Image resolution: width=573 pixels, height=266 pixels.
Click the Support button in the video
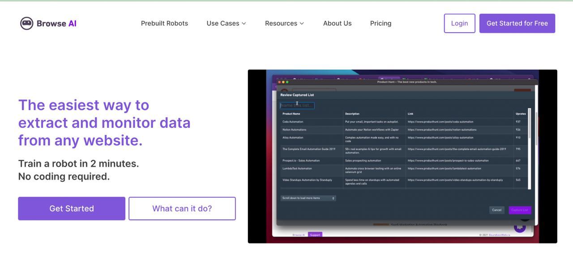(x=315, y=235)
